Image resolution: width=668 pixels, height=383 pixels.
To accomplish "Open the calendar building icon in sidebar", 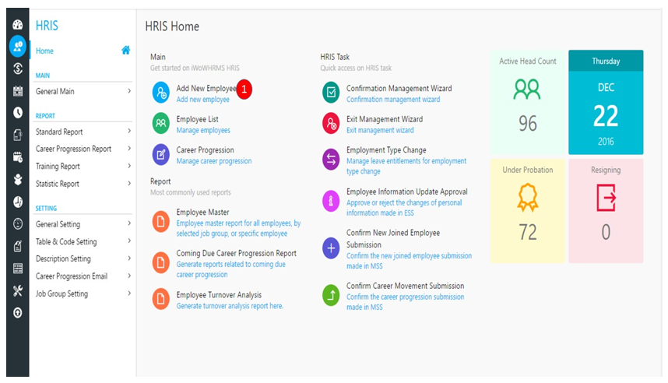I will tap(17, 90).
